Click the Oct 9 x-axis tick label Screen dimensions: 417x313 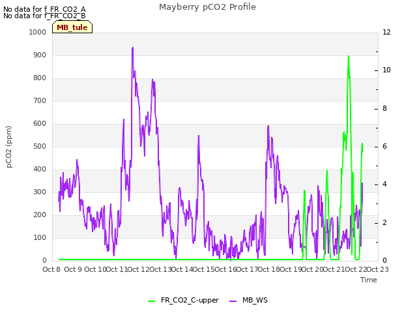tap(73, 269)
